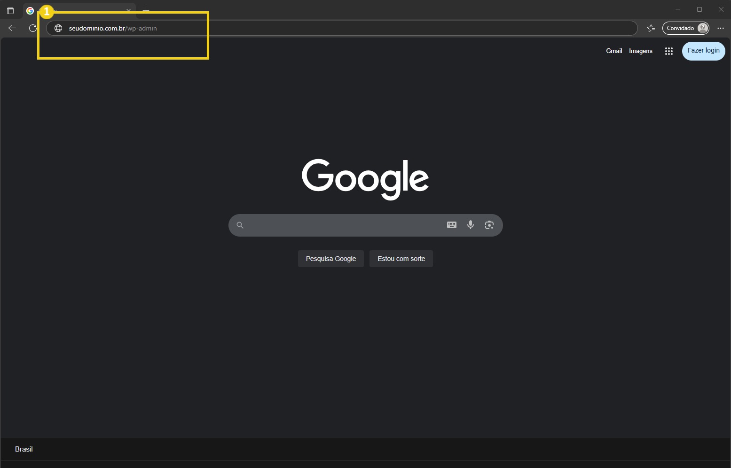Click Pesquisa Google button
Image resolution: width=731 pixels, height=468 pixels.
(x=331, y=259)
